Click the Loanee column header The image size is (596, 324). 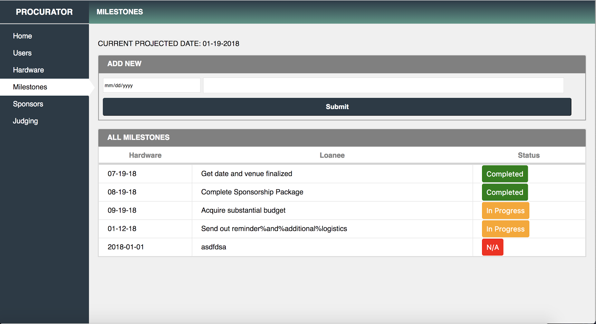click(332, 155)
